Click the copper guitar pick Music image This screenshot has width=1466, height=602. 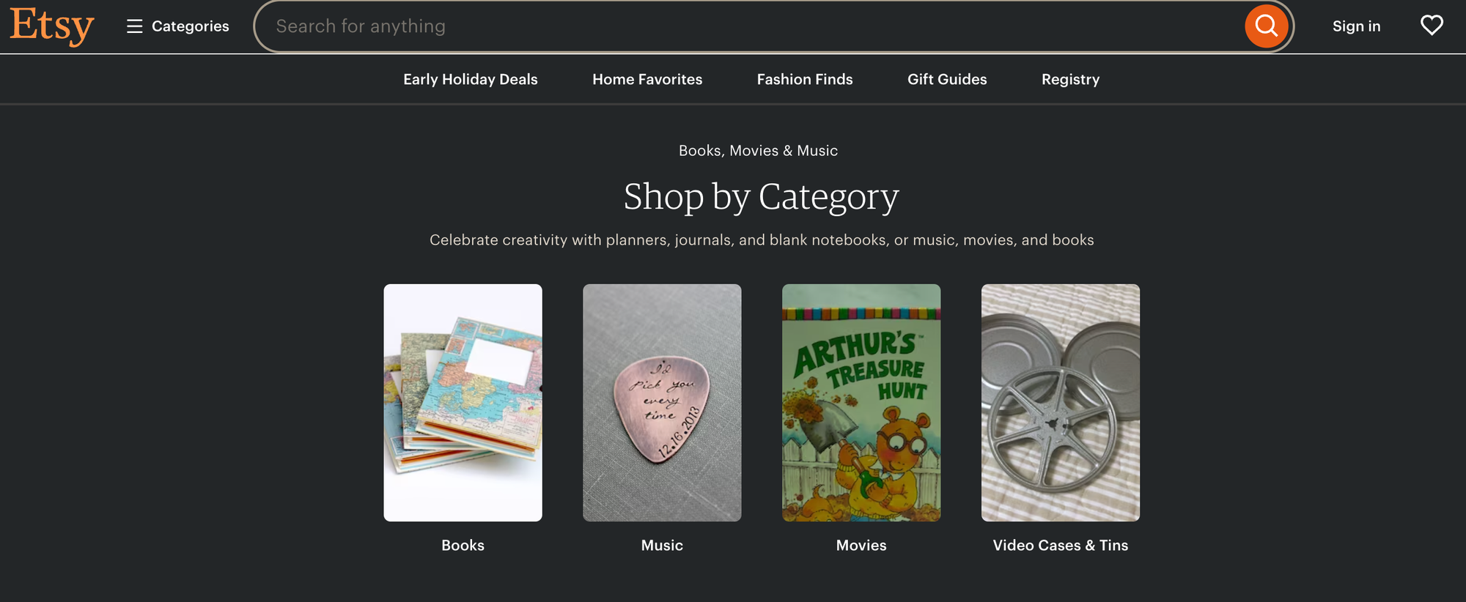662,402
